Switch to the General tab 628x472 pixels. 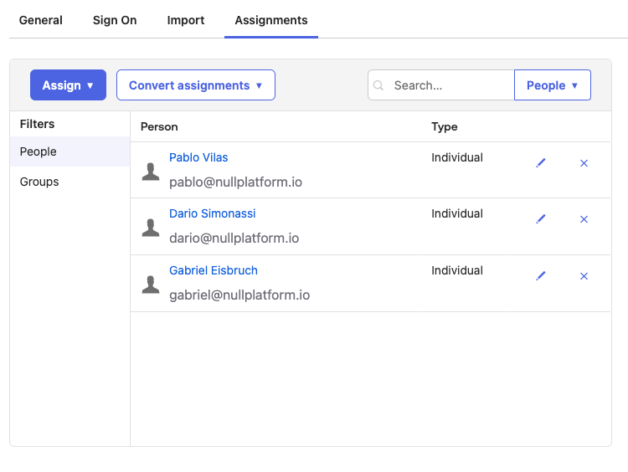pos(41,20)
